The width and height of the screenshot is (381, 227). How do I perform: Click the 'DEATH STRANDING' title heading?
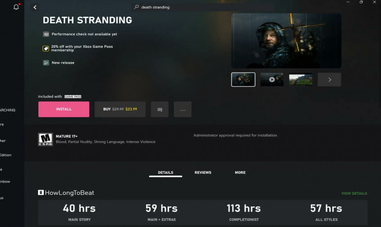tap(88, 20)
